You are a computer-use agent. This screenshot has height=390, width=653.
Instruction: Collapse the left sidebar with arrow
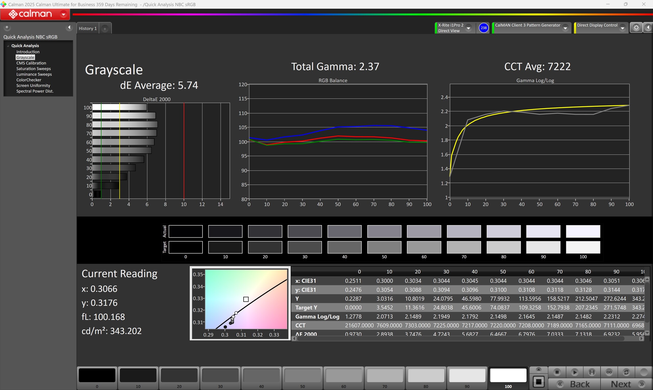(69, 27)
